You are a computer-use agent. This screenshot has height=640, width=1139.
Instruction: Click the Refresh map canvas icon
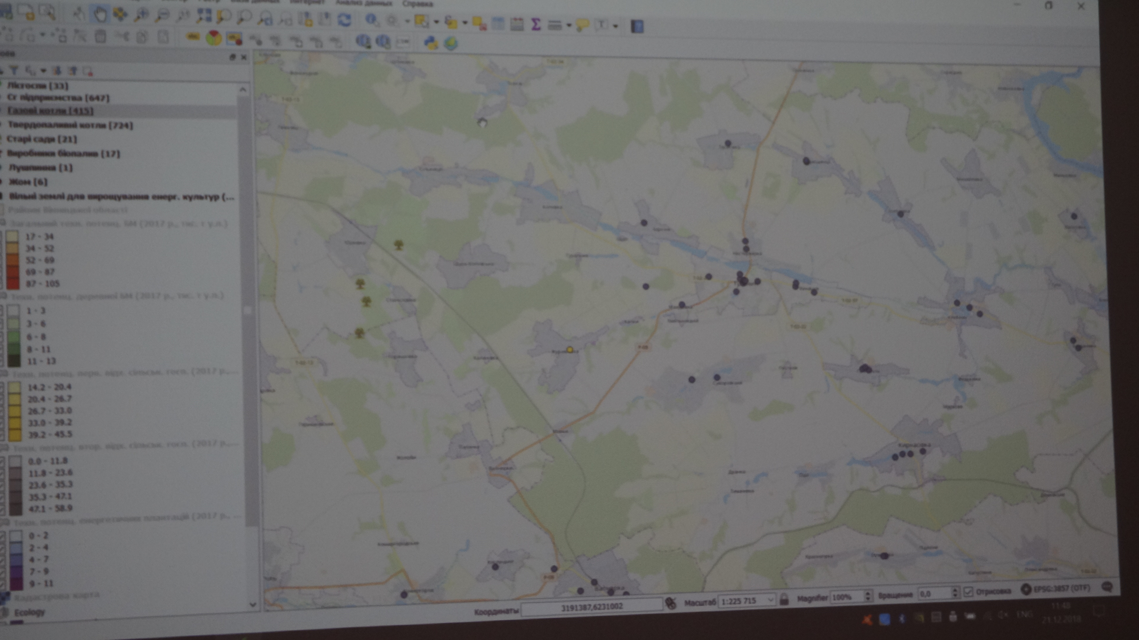344,19
